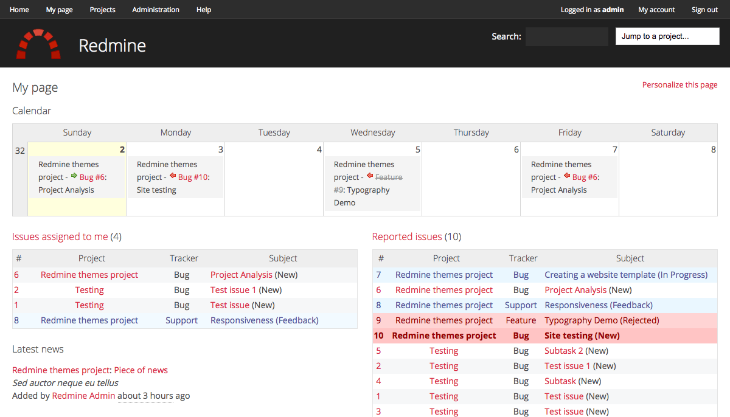The height and width of the screenshot is (417, 730).
Task: Click the Redmine arch logo
Action: coord(38,44)
